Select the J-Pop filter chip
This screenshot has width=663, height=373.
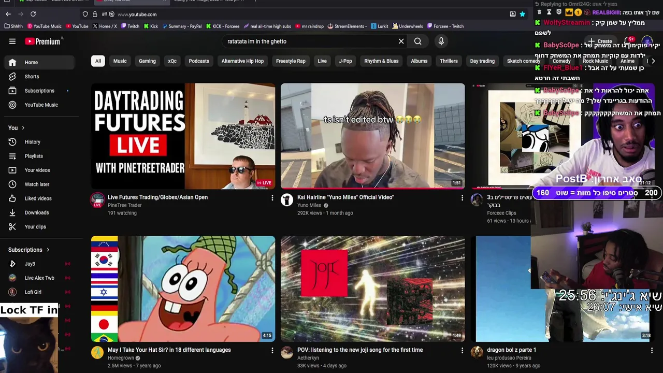(345, 61)
